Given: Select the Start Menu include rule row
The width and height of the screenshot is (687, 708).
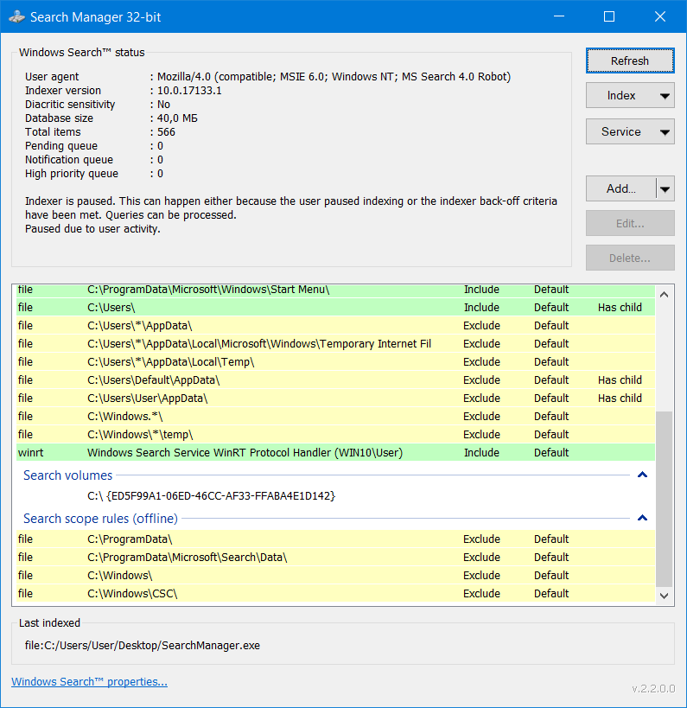Looking at the screenshot, I should (x=335, y=291).
